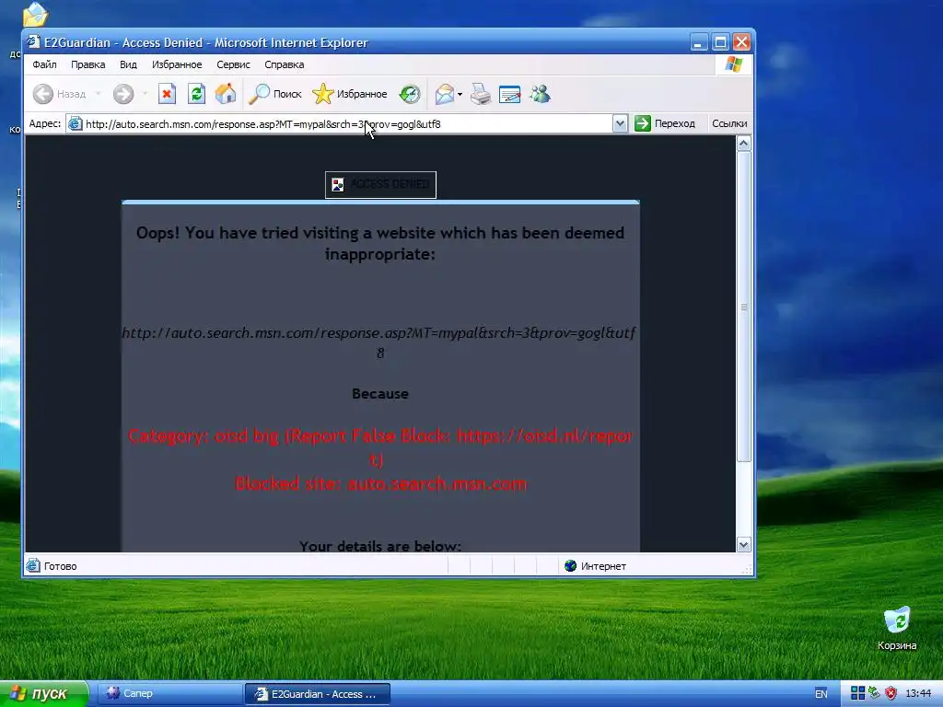Click EN language indicator in taskbar
This screenshot has width=943, height=707.
821,694
